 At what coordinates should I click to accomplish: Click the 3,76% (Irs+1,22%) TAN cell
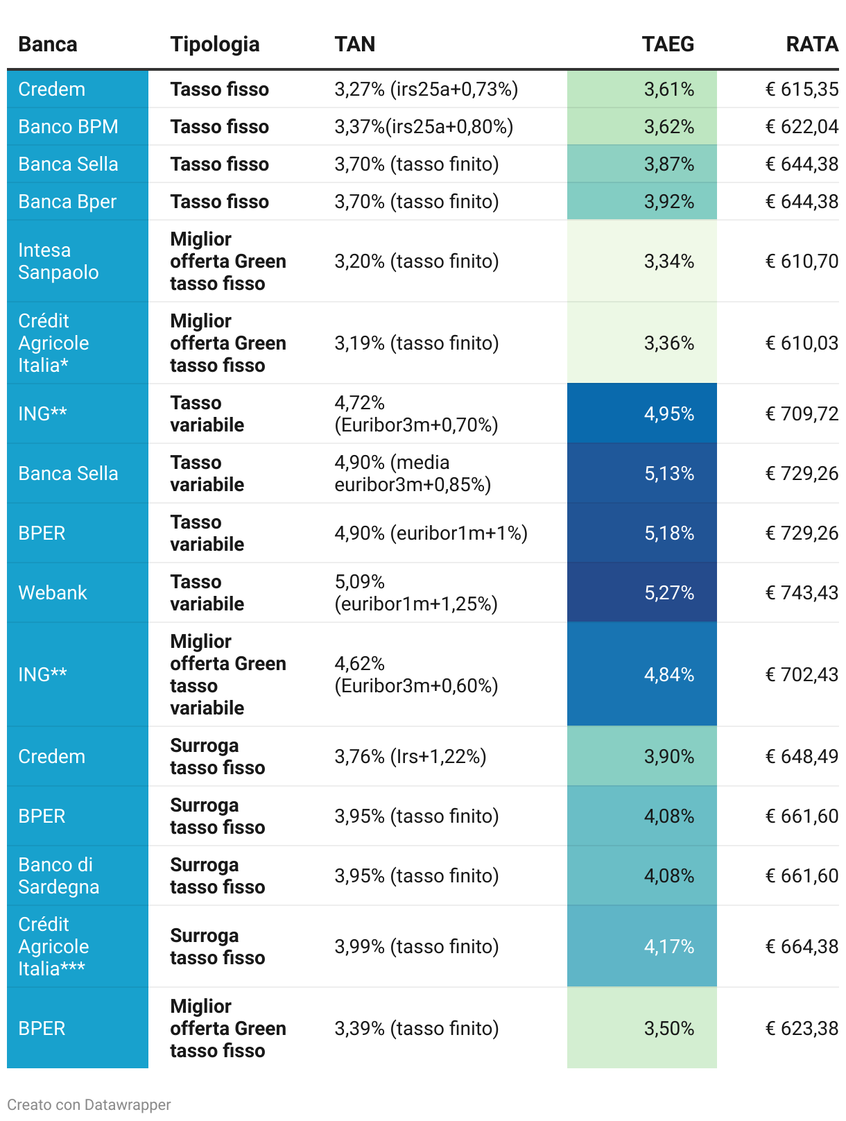point(411,757)
